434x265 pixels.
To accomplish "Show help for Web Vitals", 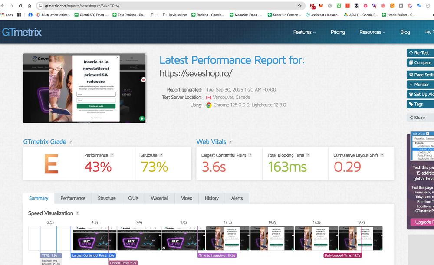I will click(230, 142).
